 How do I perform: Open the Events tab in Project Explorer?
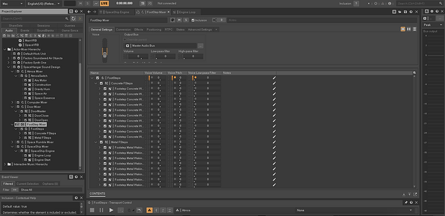point(25,30)
